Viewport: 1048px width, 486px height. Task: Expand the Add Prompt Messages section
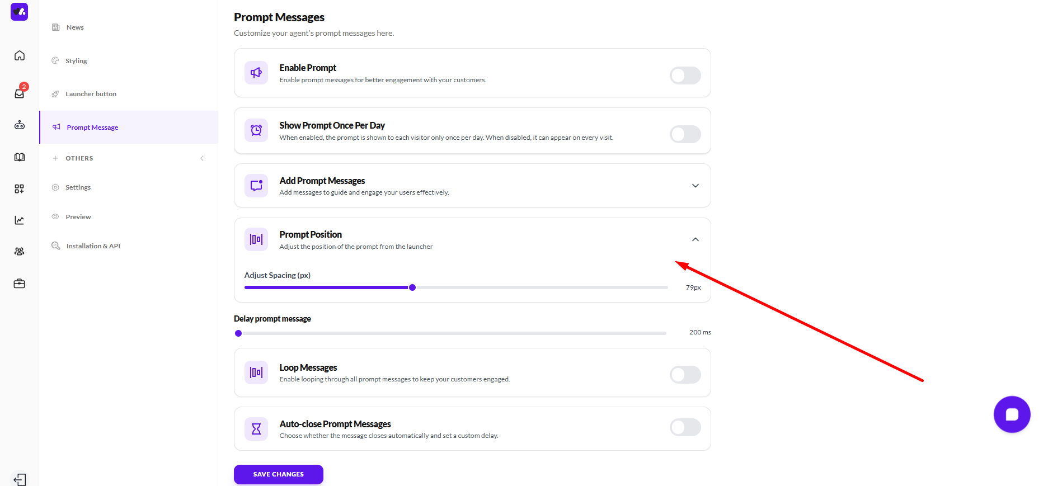coord(695,186)
